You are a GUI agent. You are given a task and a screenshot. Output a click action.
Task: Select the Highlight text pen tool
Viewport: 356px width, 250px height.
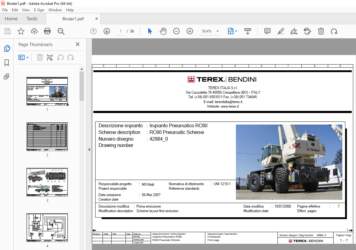point(281,31)
